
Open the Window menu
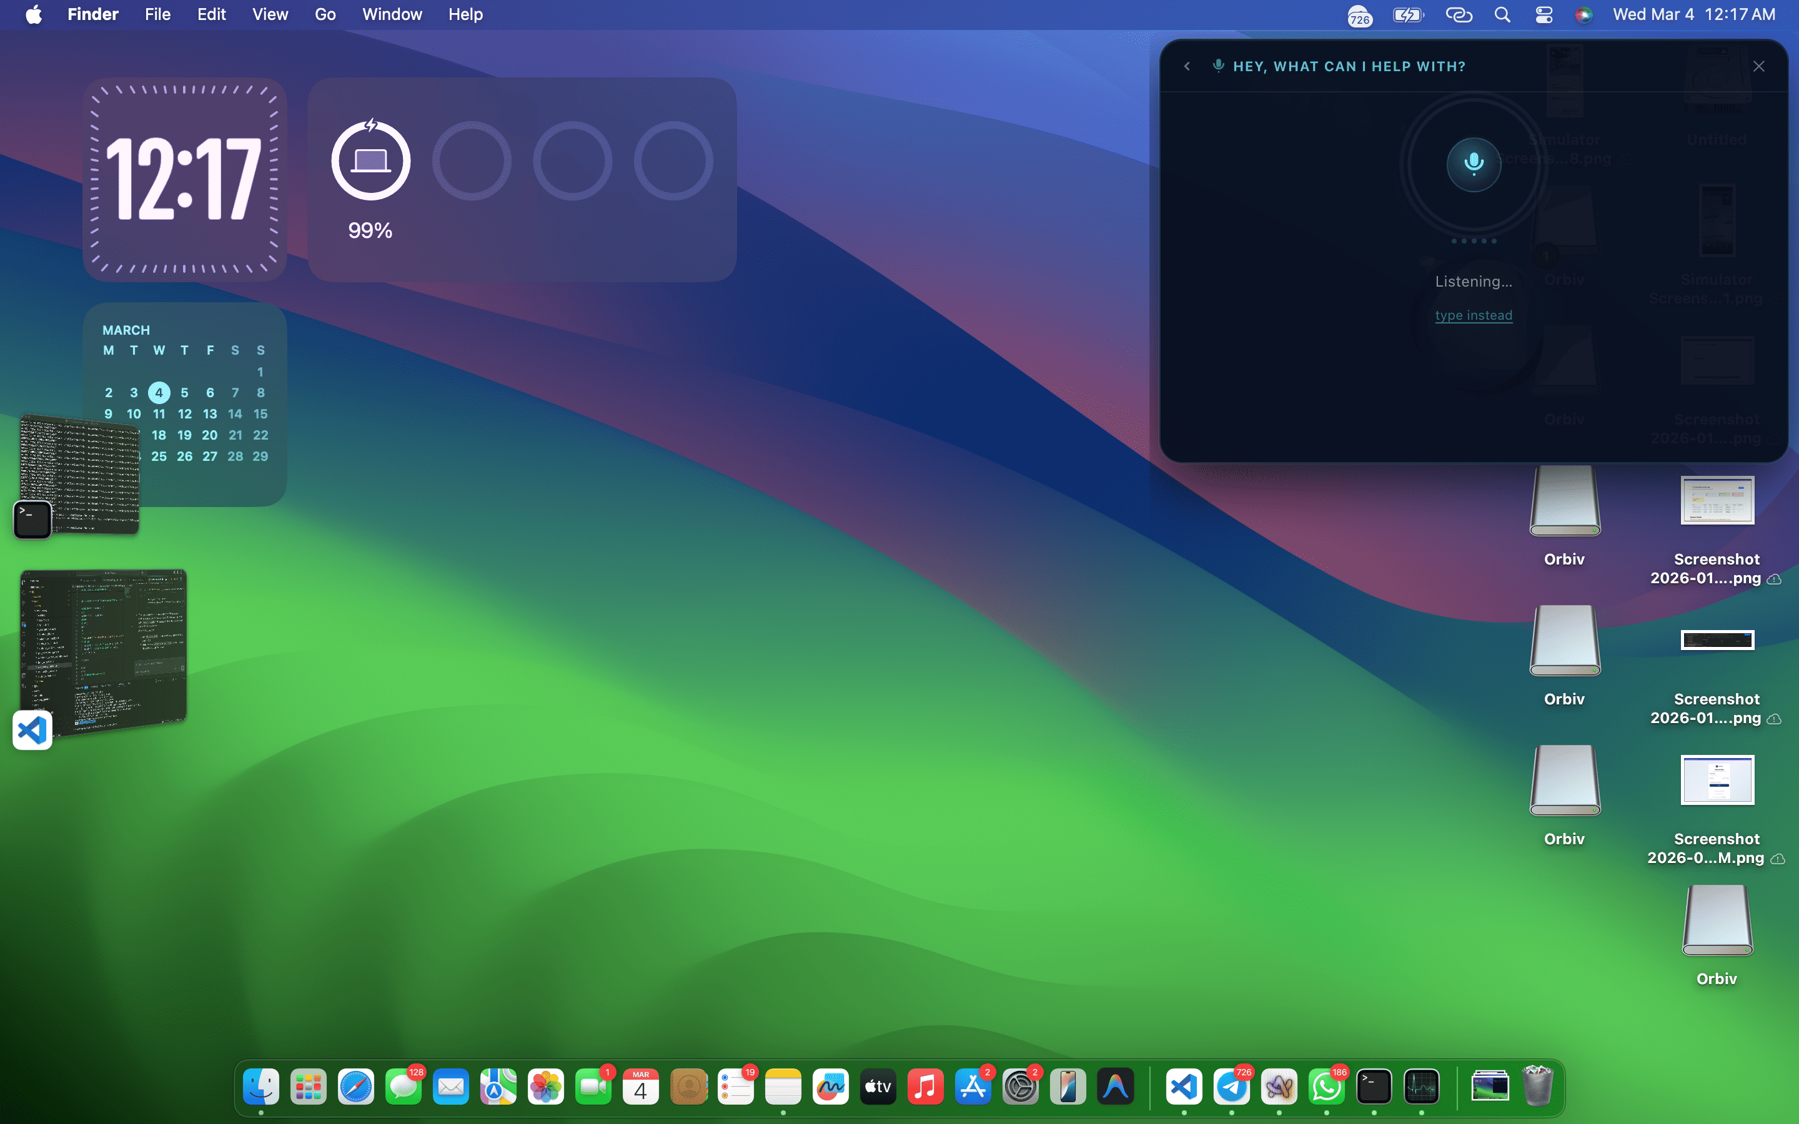392,15
